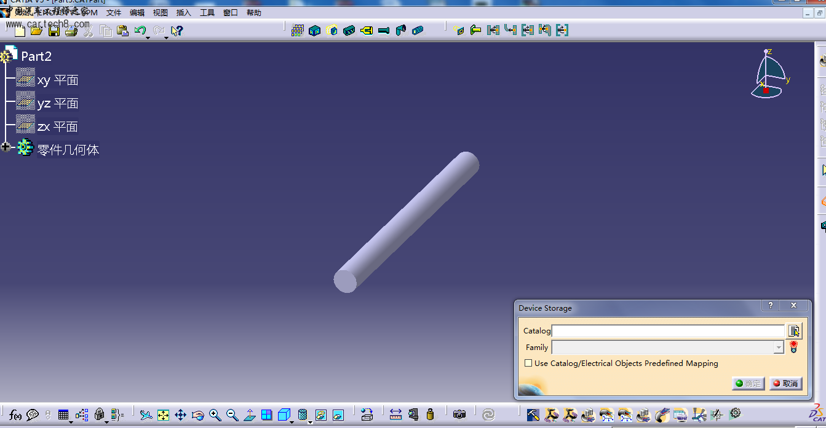Select Part2 root node in tree
Viewport: 826px width, 428px height.
[36, 56]
